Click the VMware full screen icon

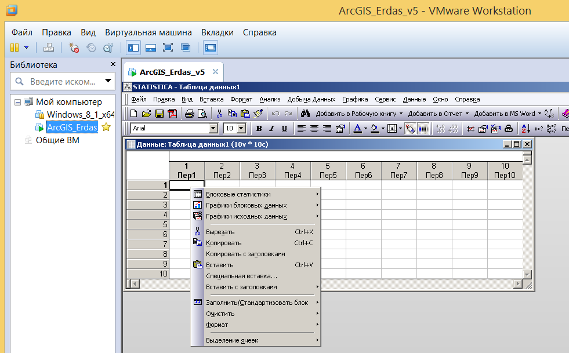point(168,48)
